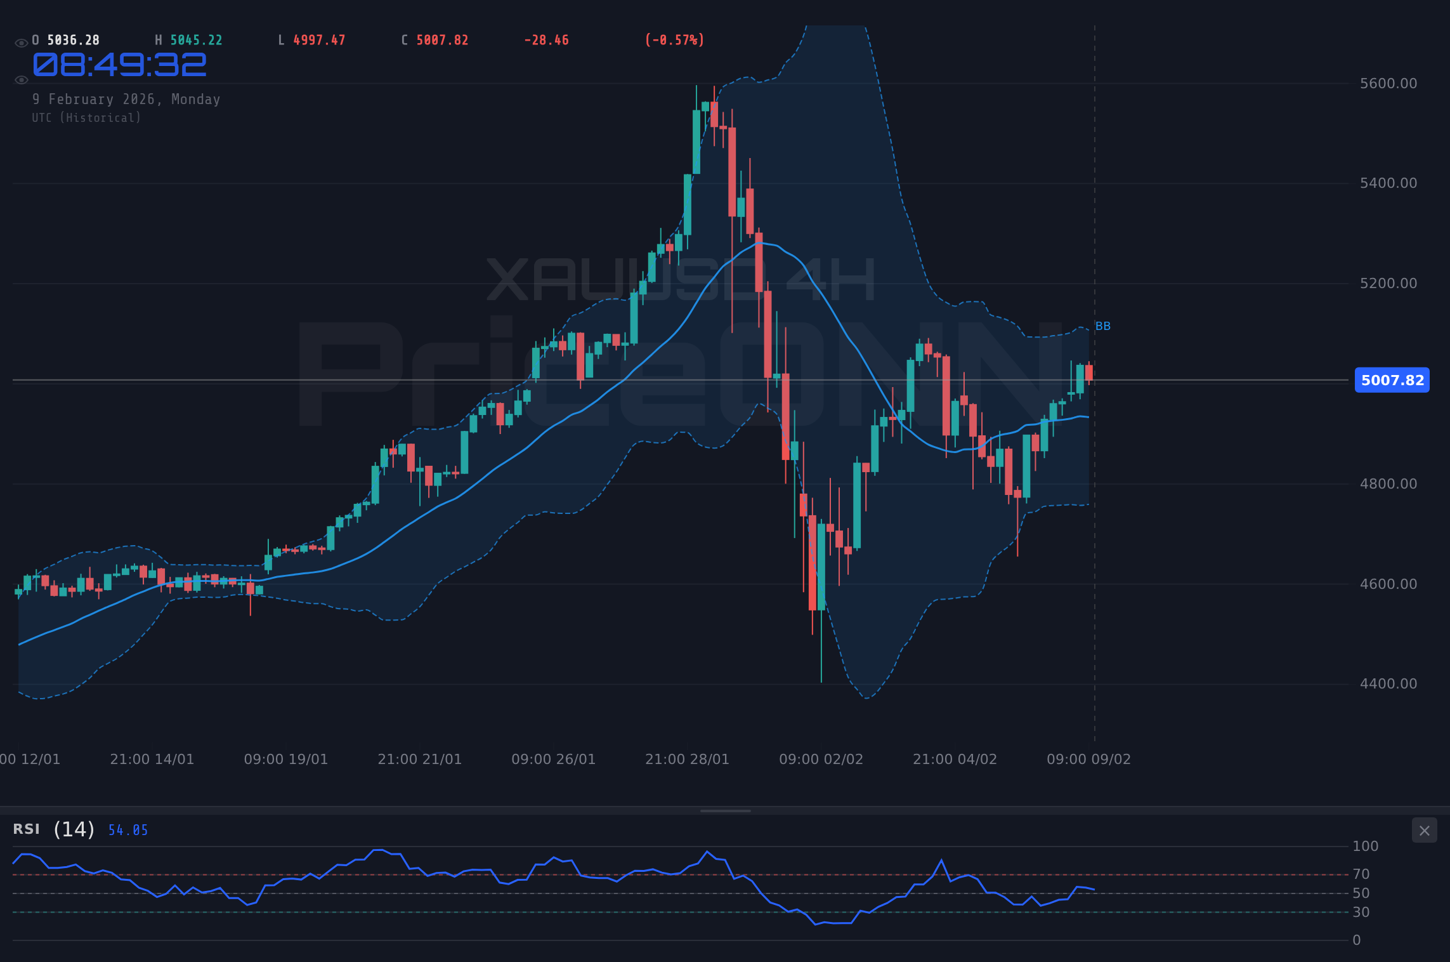Image resolution: width=1450 pixels, height=962 pixels.
Task: Click the 21:00 14/01 time axis label
Action: tap(152, 759)
